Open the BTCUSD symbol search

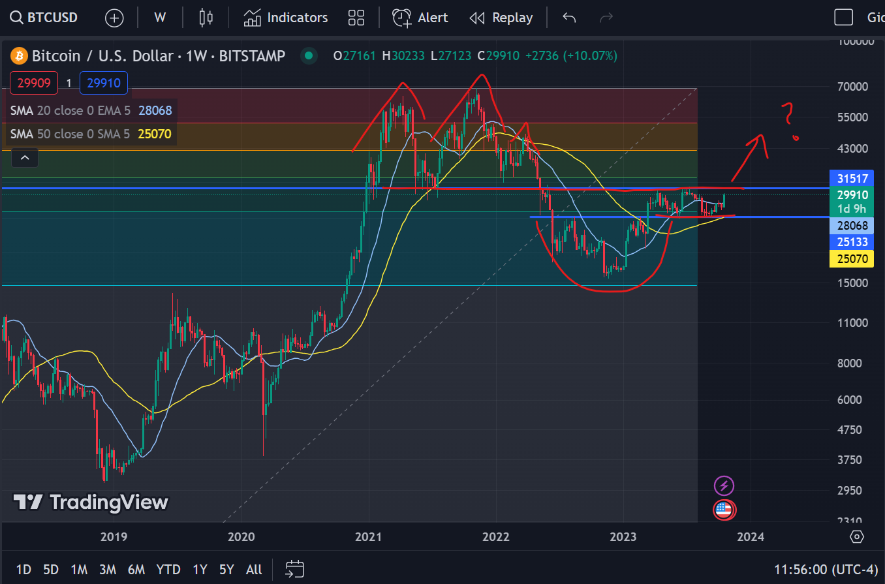[x=44, y=18]
